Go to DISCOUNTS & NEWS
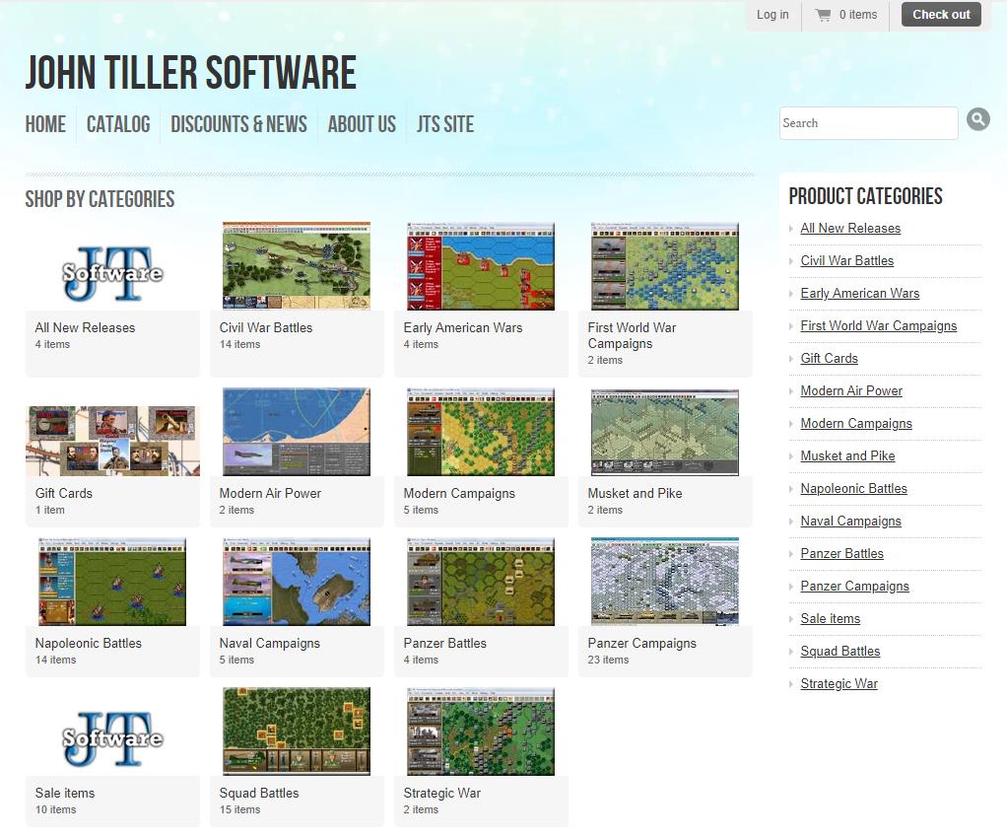 click(x=238, y=124)
